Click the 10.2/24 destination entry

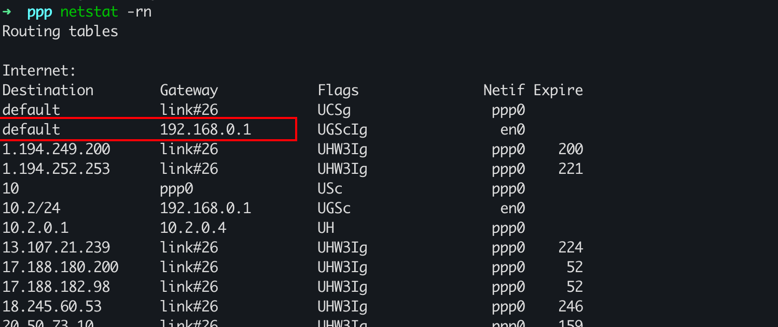tap(31, 209)
